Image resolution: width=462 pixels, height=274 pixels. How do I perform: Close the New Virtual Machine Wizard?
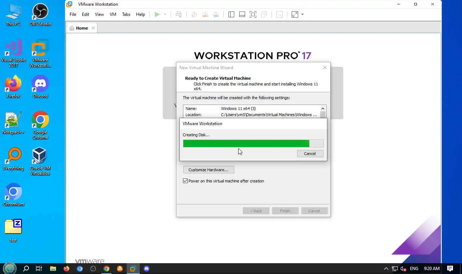click(x=324, y=68)
